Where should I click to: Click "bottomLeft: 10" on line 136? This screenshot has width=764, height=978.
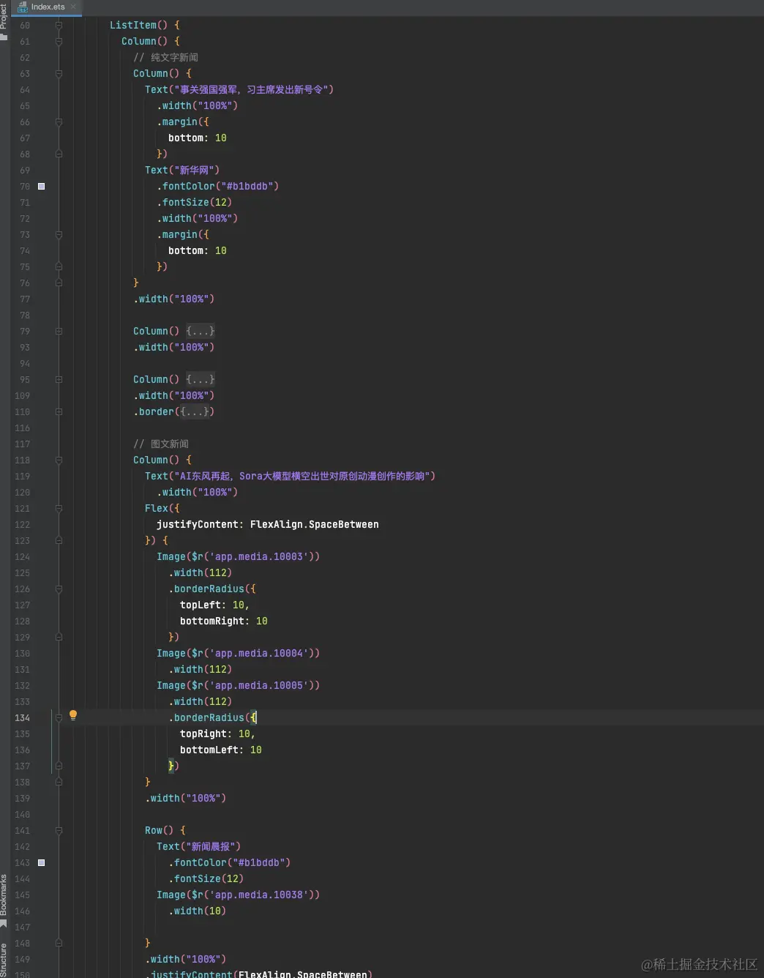coord(221,750)
